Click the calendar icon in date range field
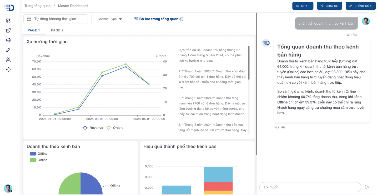The width and height of the screenshot is (377, 195). (x=29, y=19)
